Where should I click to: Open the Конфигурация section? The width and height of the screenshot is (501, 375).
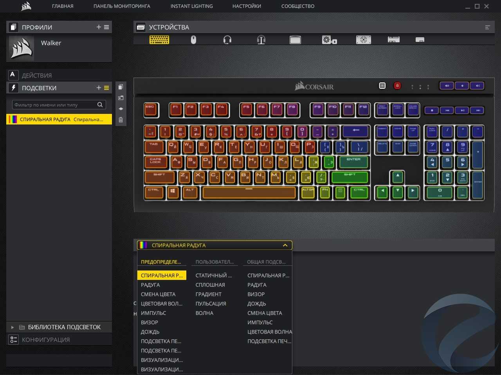pyautogui.click(x=45, y=340)
